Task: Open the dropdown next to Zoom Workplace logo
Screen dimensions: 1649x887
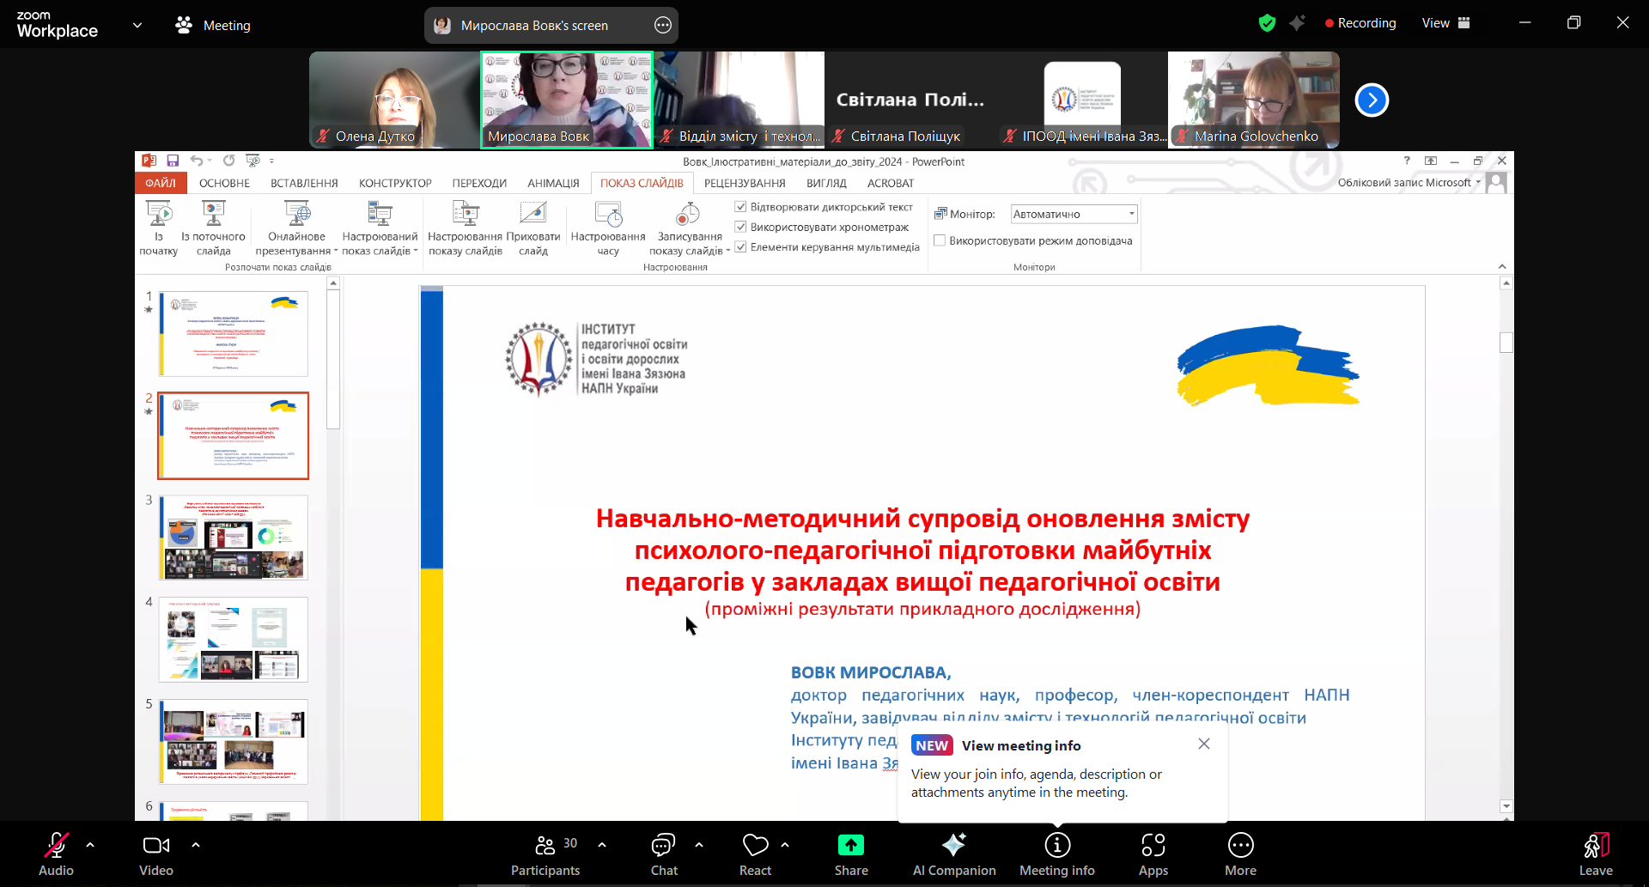Action: 137,26
